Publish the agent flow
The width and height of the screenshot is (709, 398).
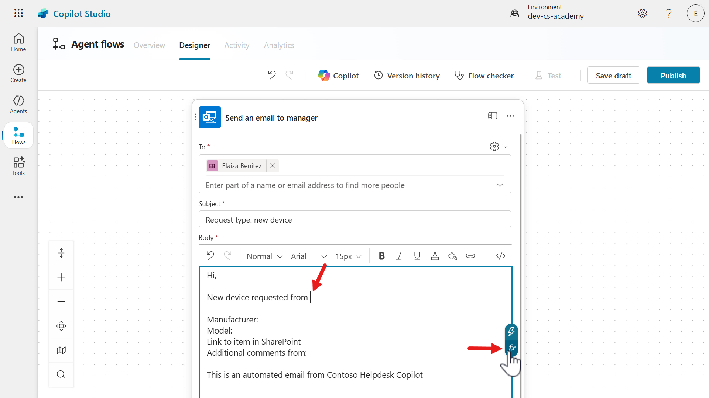673,75
